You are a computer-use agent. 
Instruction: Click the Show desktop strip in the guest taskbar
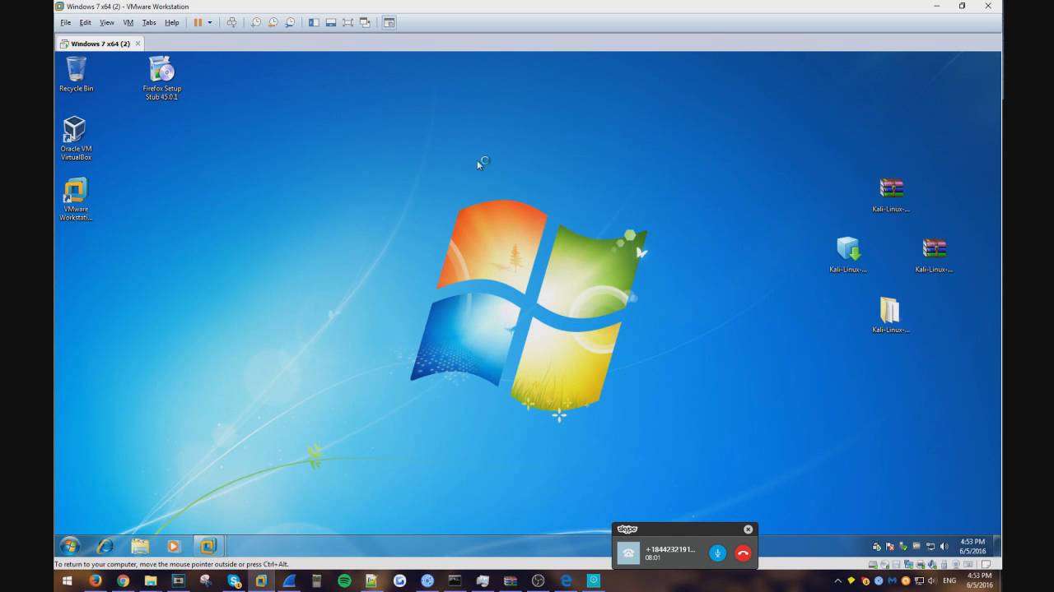(x=997, y=546)
